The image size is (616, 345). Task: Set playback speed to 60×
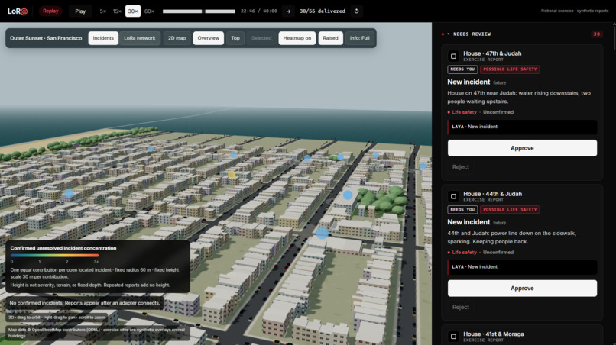(149, 11)
